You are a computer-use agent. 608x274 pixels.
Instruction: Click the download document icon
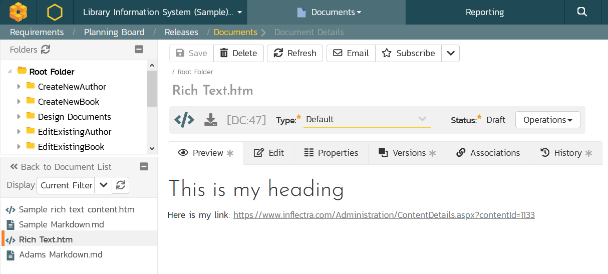pos(211,120)
